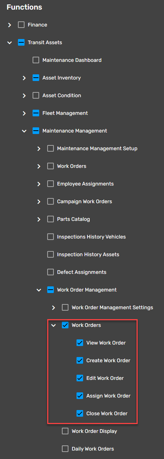Check the Finance checkbox

click(x=21, y=25)
